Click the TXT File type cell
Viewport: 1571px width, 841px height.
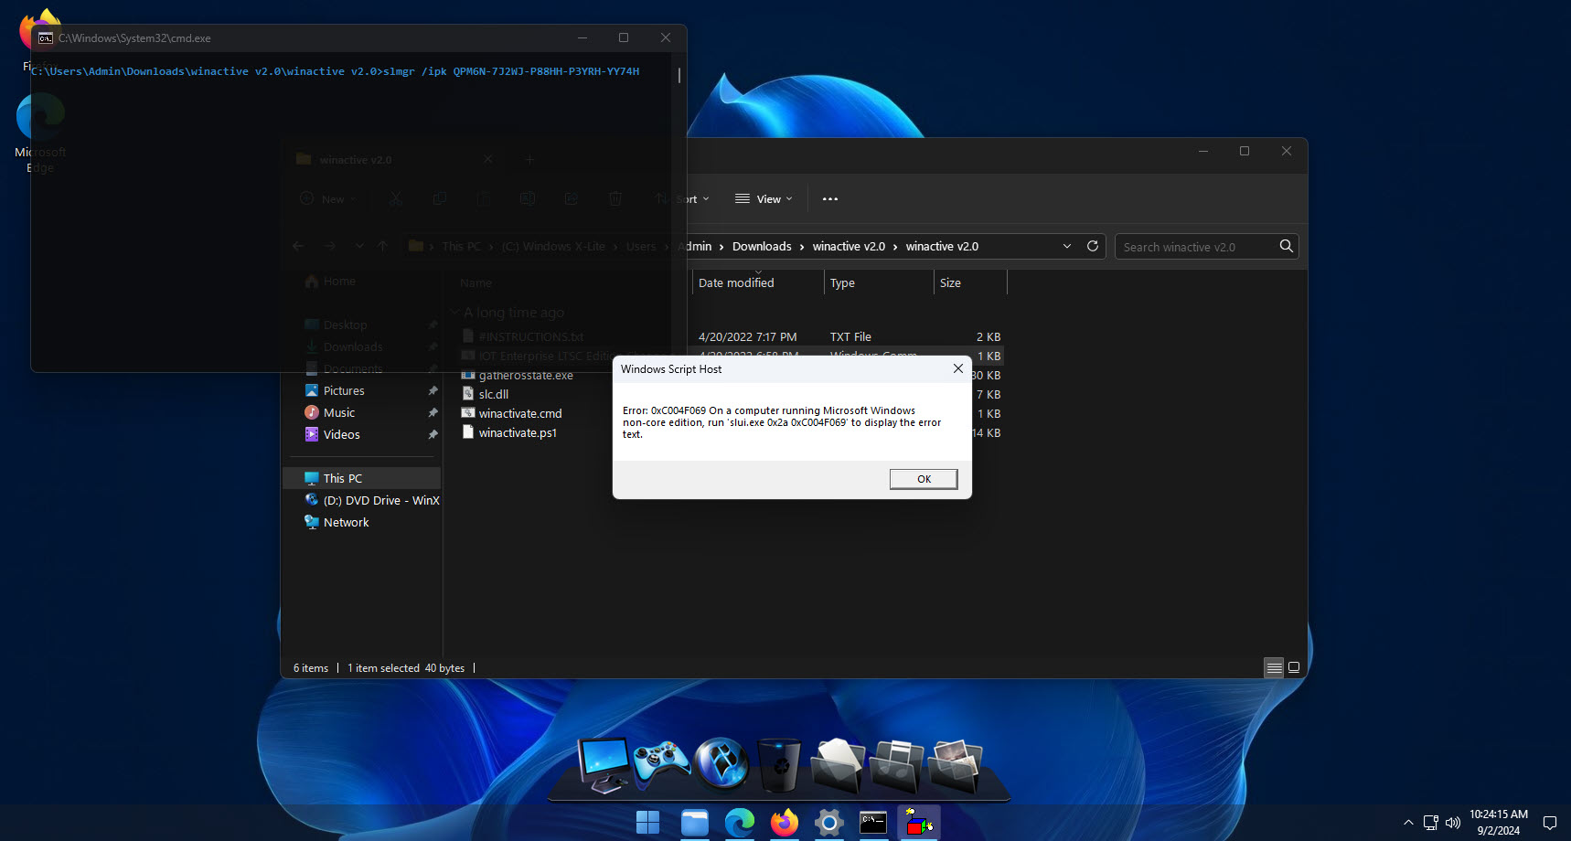click(x=850, y=337)
